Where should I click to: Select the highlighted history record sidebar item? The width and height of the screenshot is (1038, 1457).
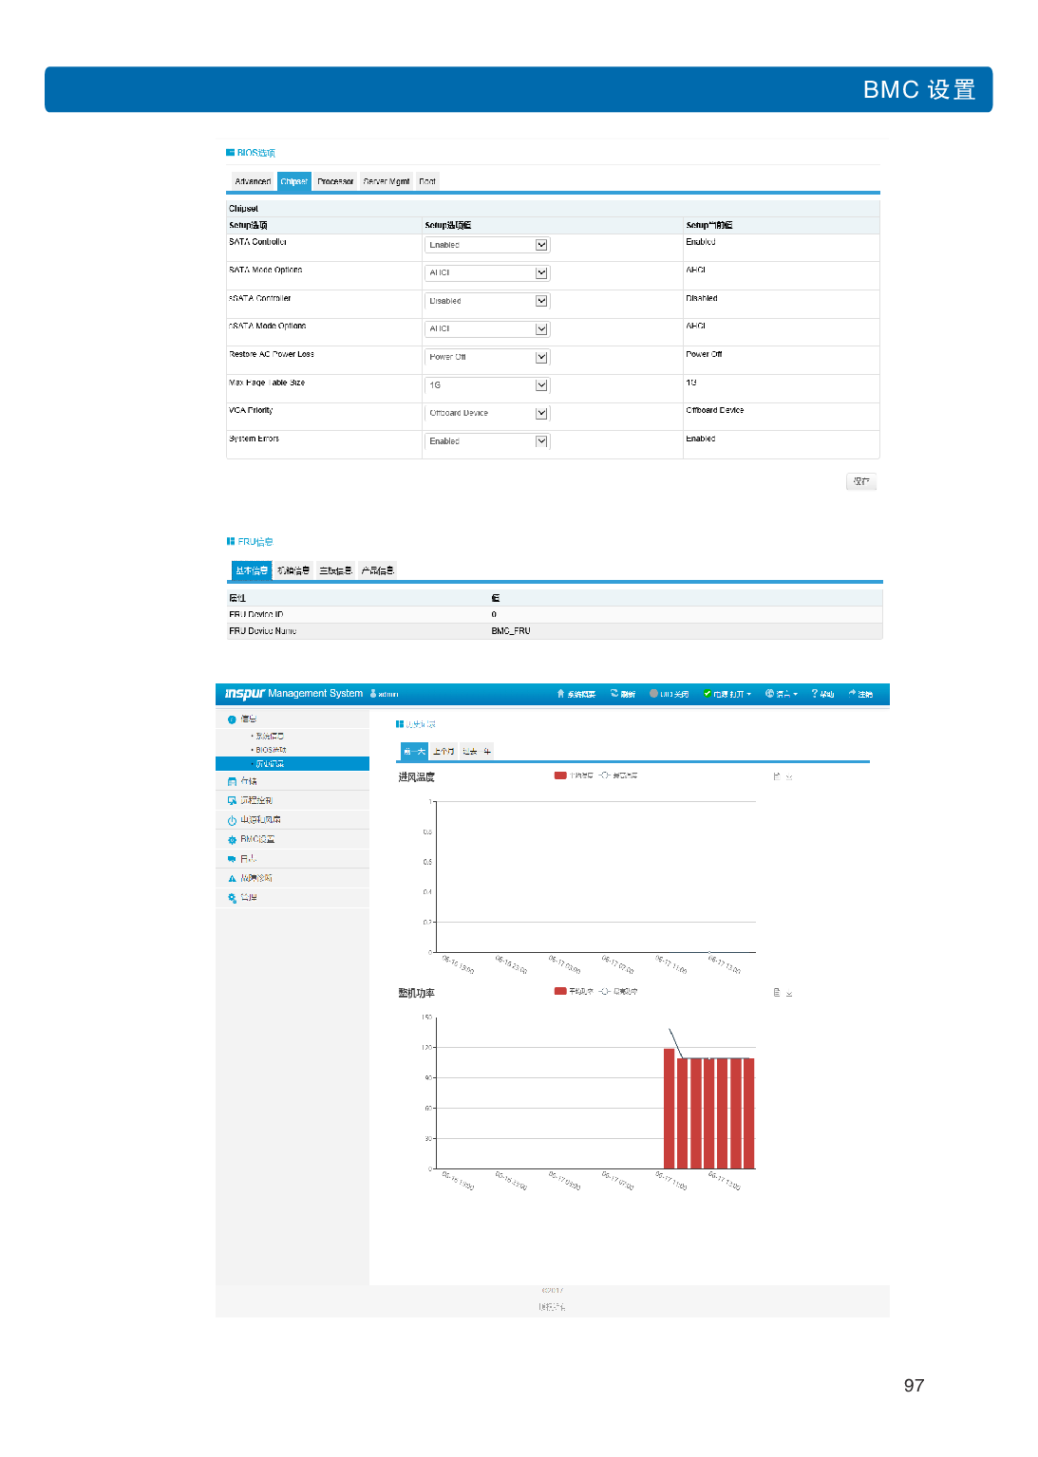(270, 764)
